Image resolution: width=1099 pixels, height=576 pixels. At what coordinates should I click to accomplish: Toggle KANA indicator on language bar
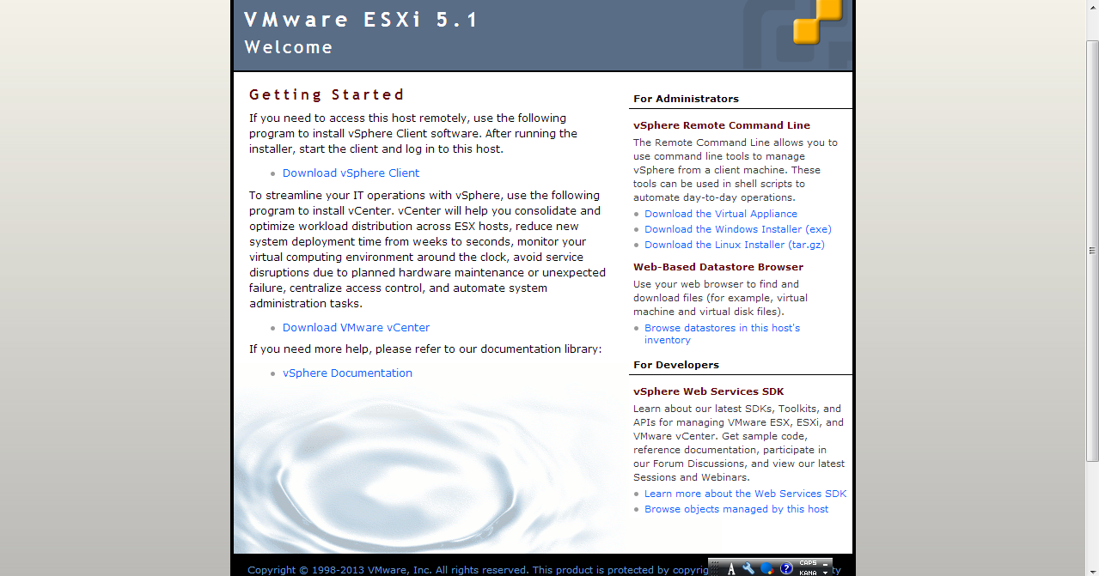808,573
